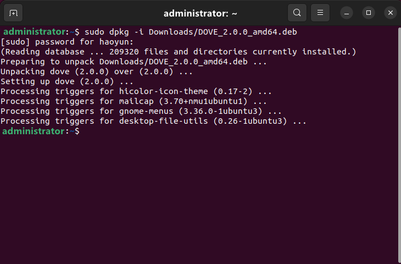Click the '[sudo] password for haoyun' line
Screen dimensions: 401x264
67,42
